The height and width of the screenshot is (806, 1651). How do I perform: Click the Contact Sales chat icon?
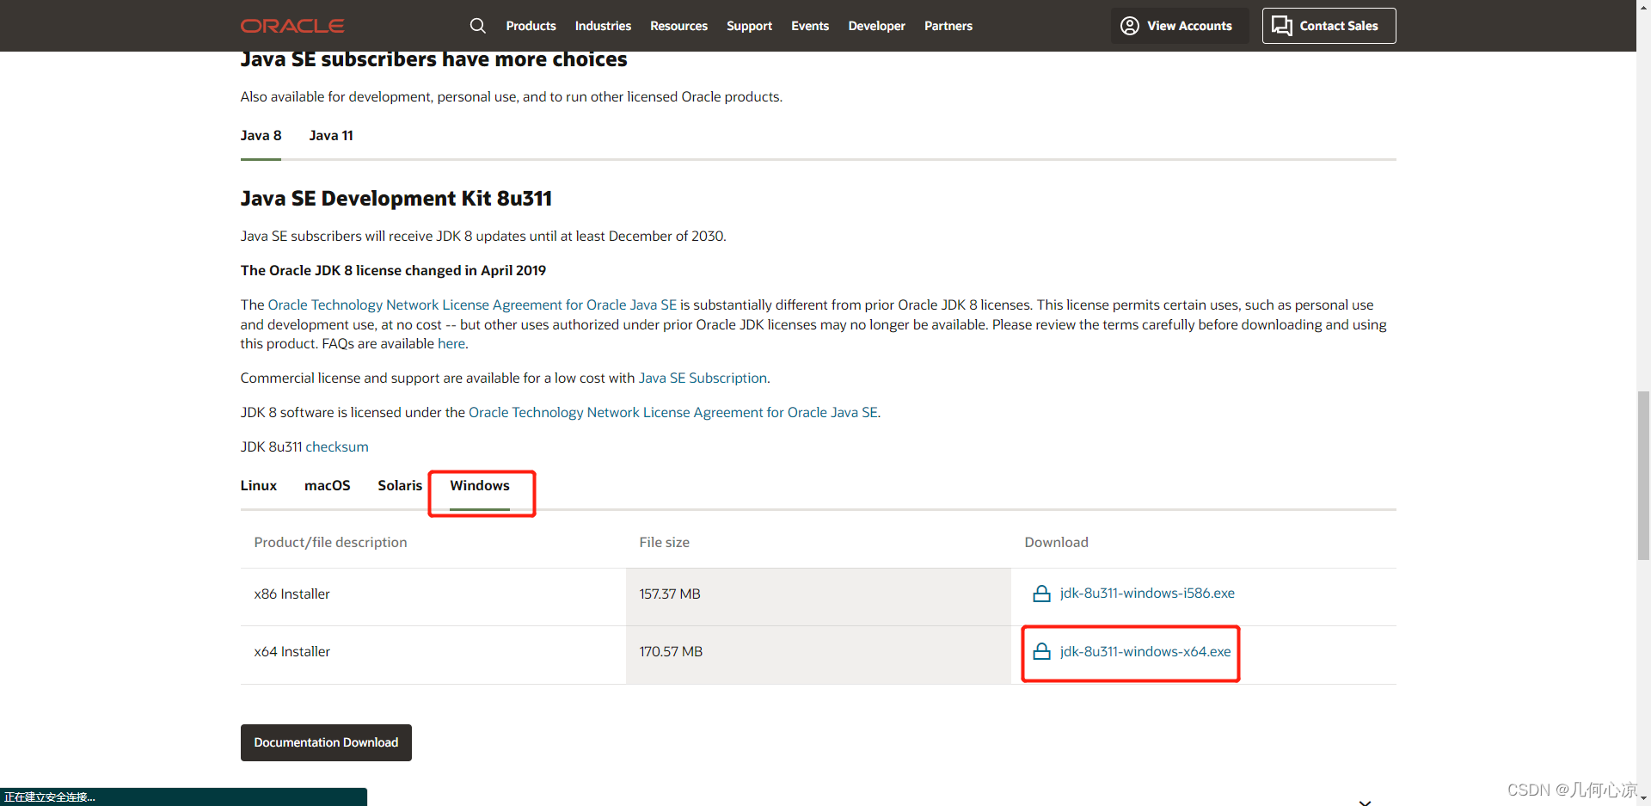pyautogui.click(x=1282, y=26)
